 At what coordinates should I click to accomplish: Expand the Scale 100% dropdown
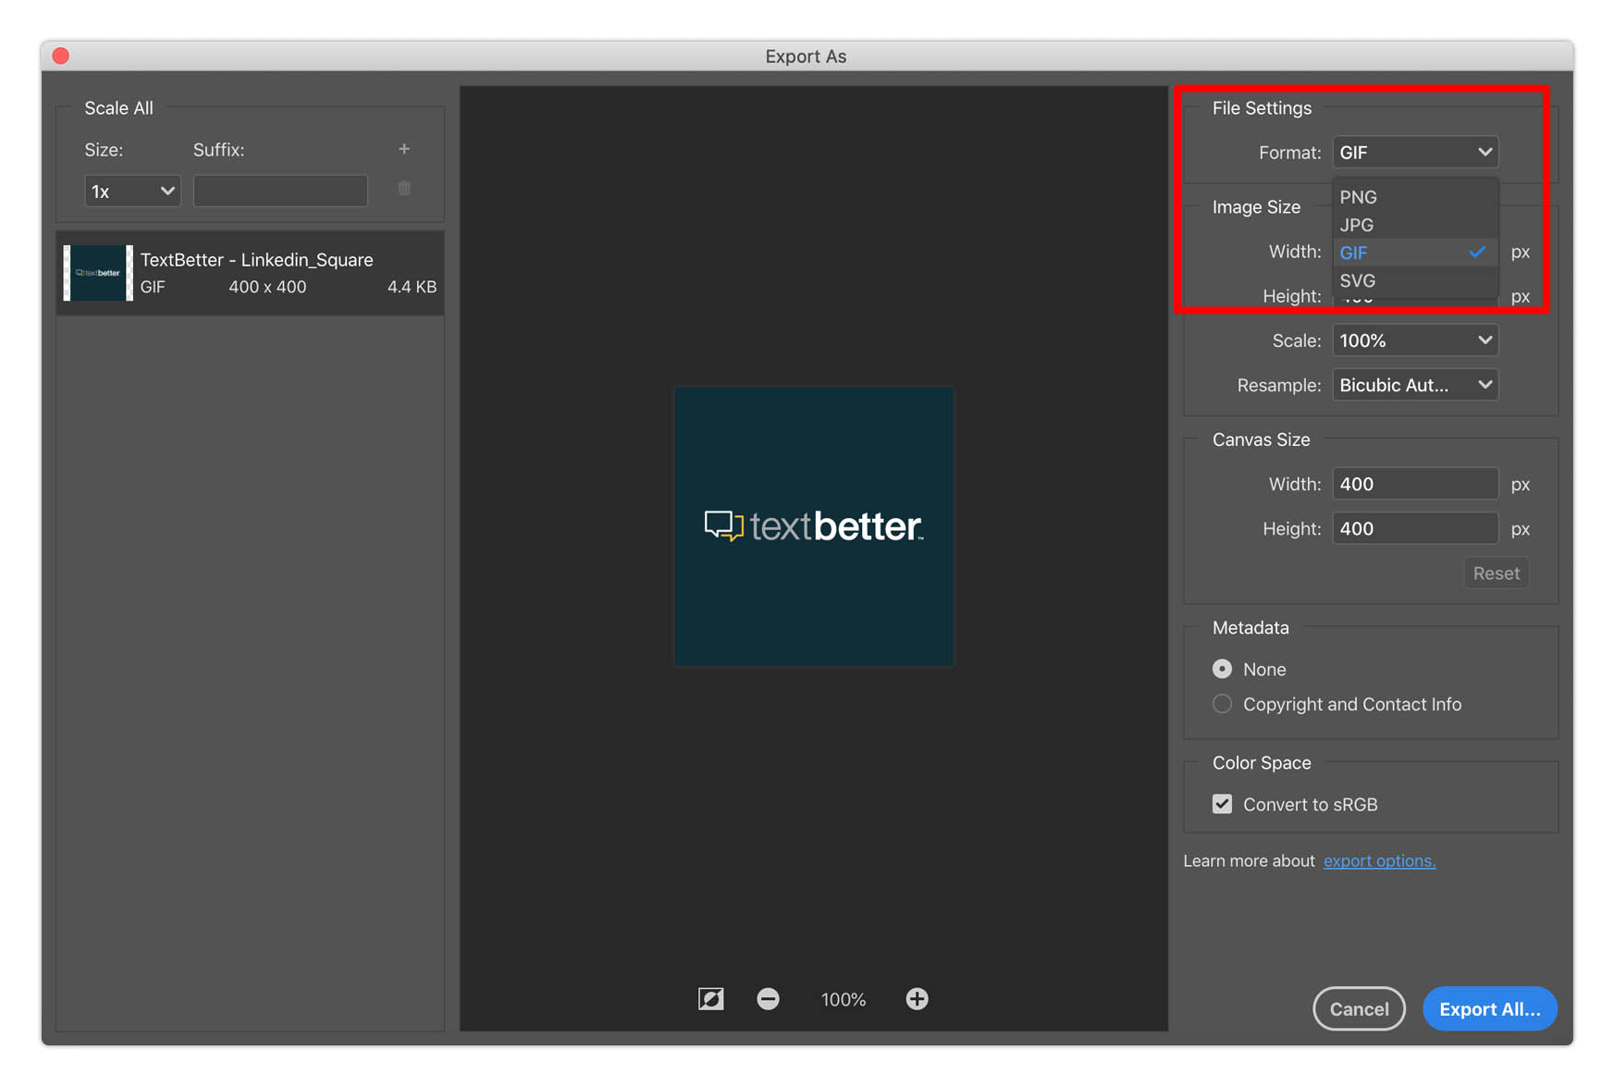click(1414, 340)
